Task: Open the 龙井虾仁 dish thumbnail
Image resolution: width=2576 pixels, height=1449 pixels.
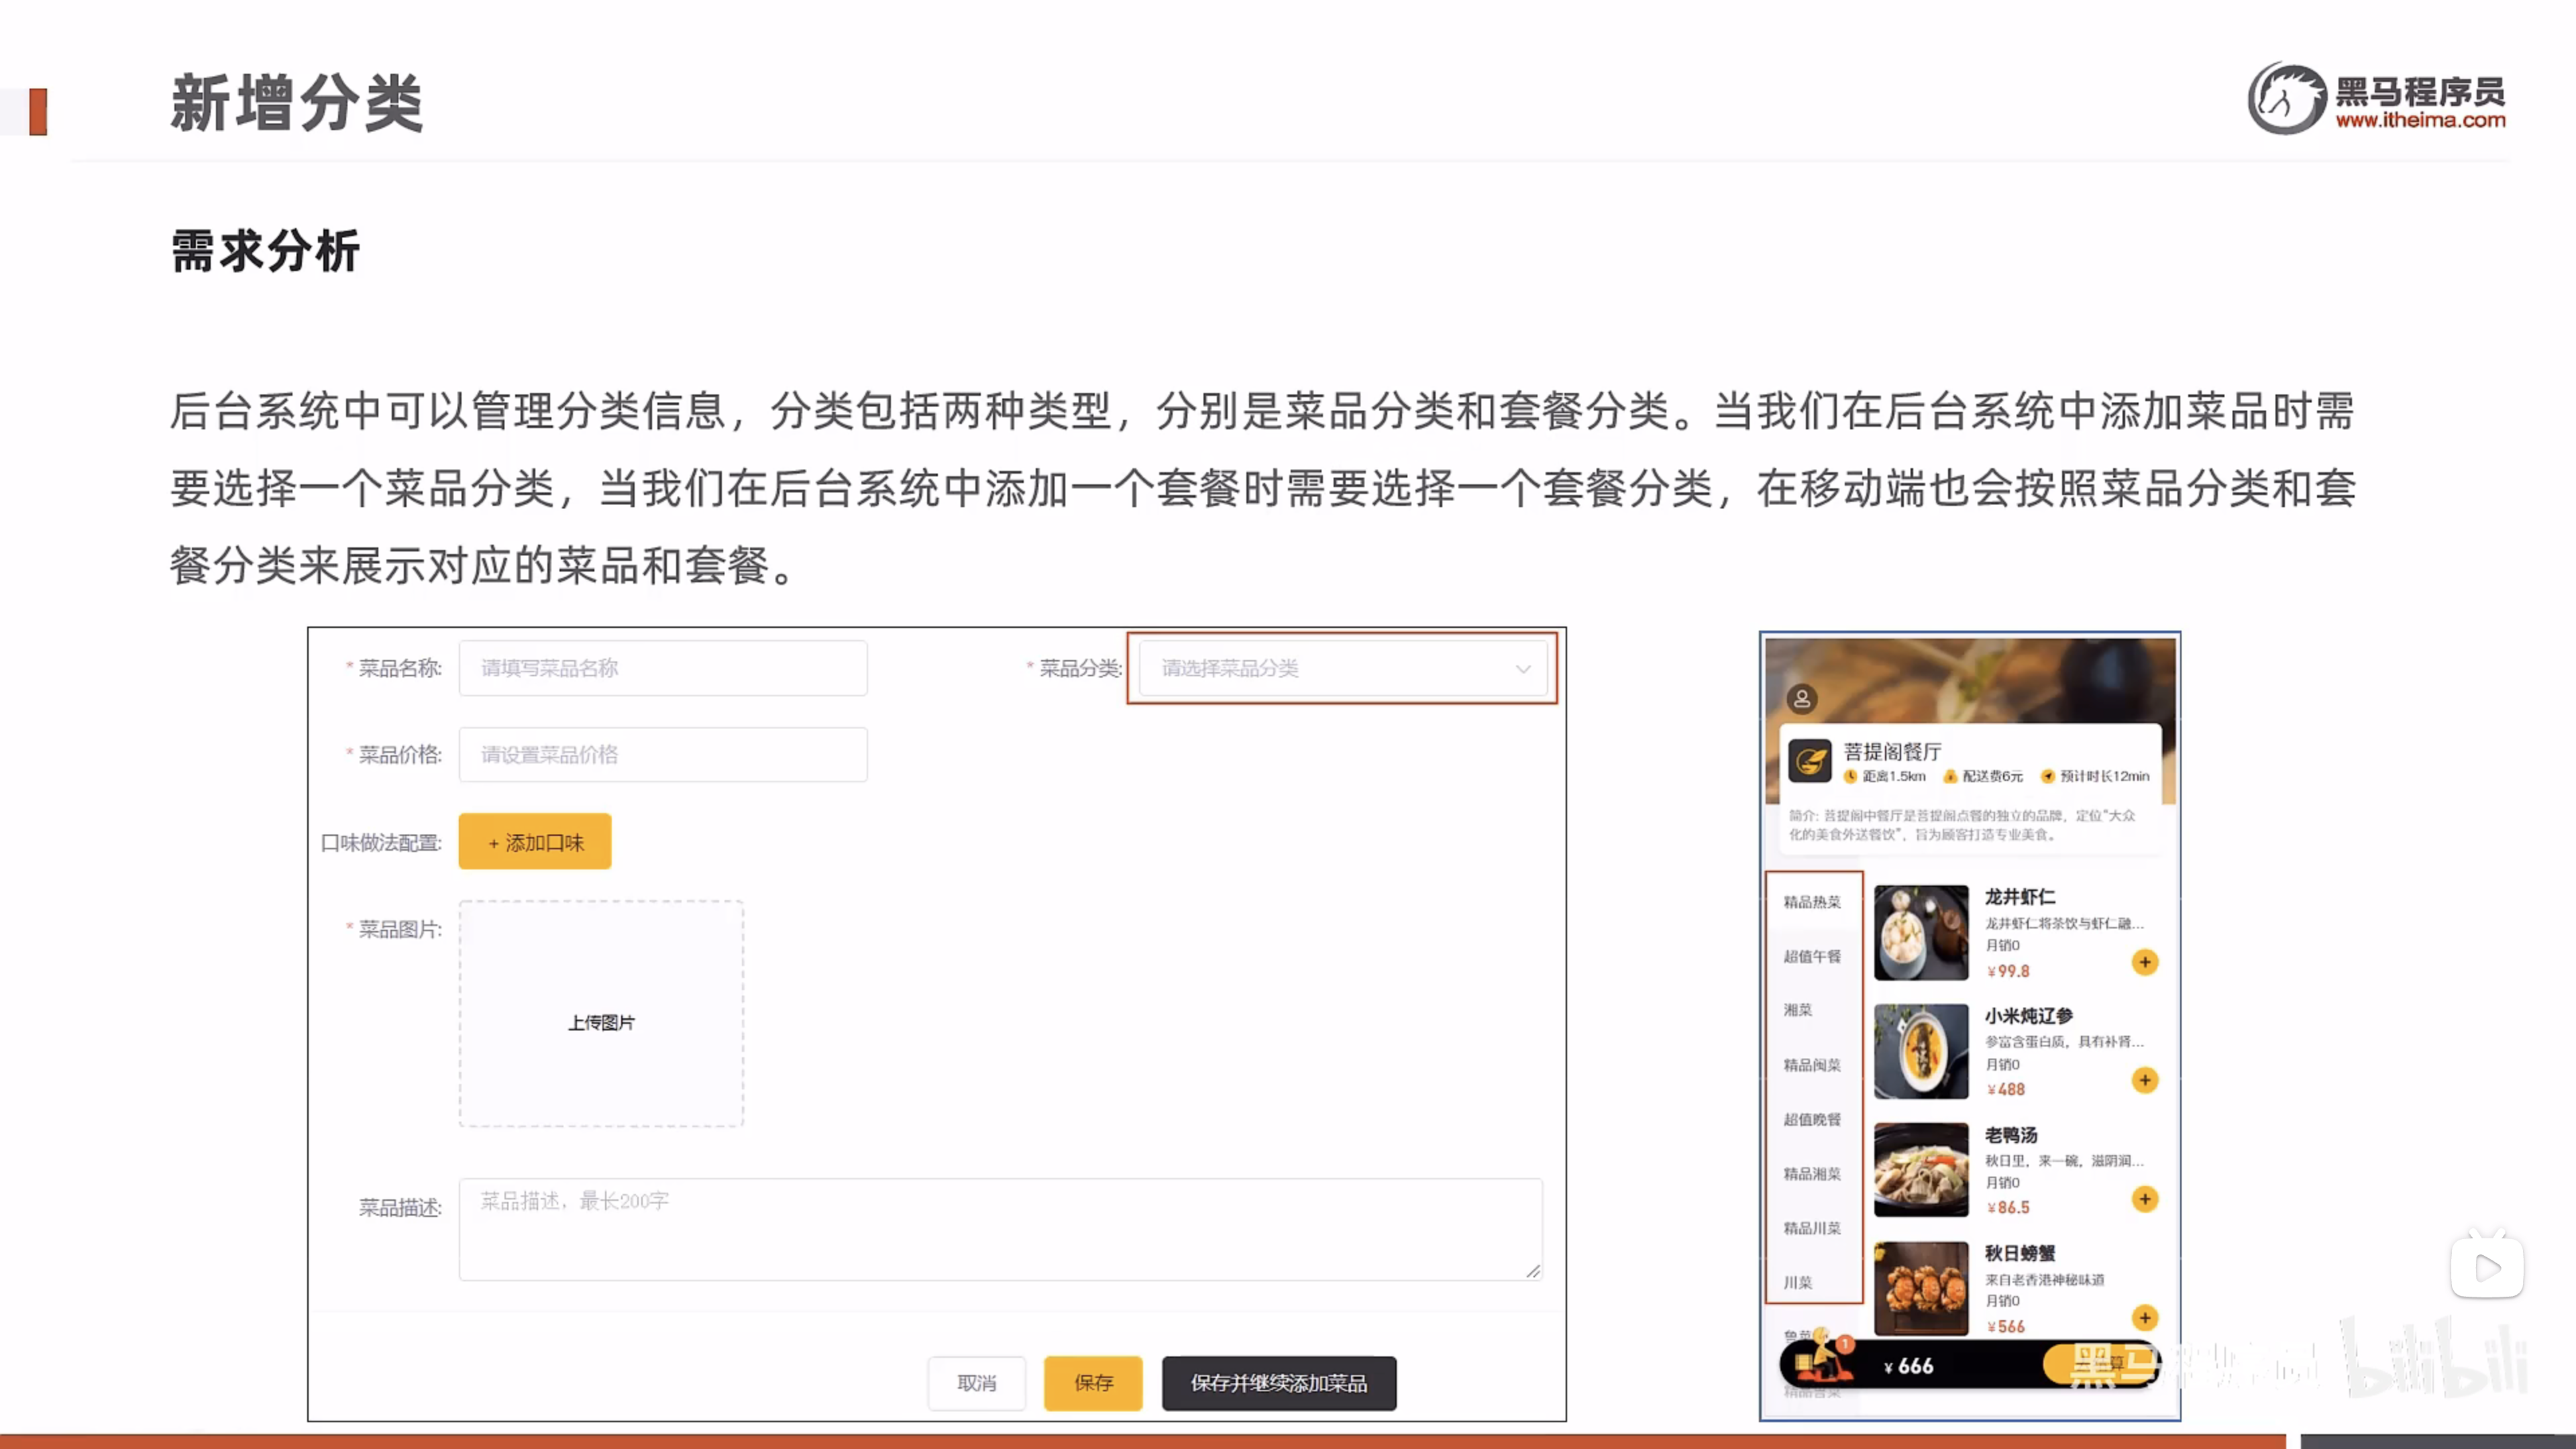Action: click(1920, 932)
